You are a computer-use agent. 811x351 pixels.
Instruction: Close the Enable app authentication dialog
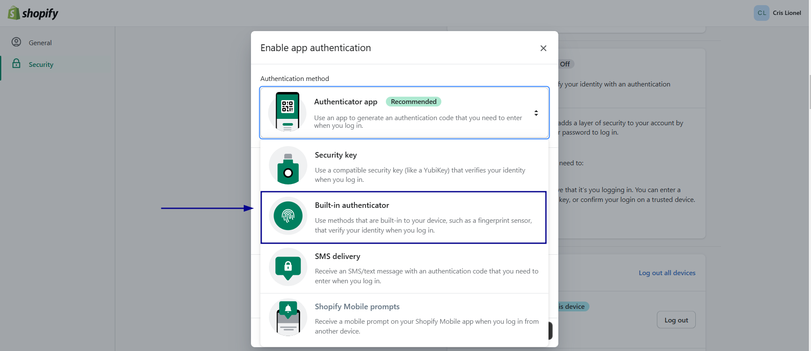543,48
